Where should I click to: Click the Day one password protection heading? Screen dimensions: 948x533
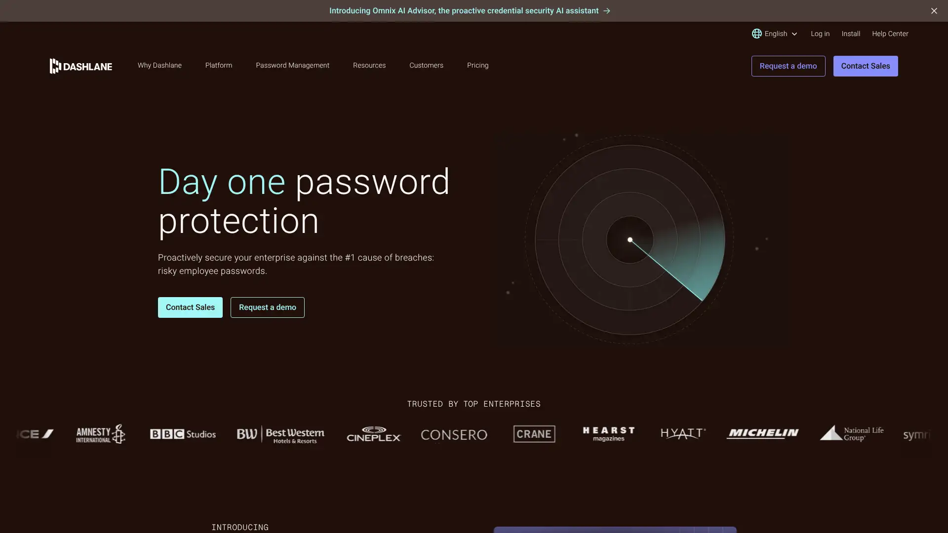tap(304, 201)
